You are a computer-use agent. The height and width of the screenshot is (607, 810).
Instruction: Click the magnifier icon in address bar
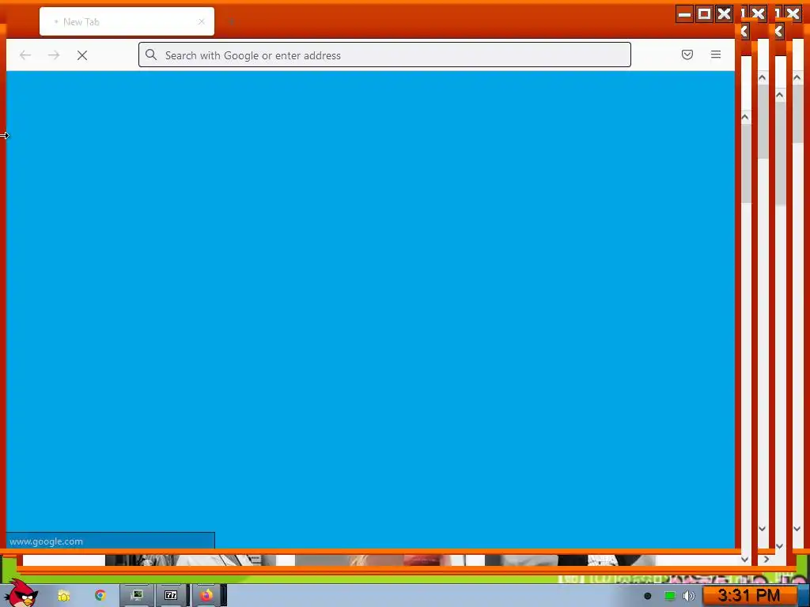point(151,55)
